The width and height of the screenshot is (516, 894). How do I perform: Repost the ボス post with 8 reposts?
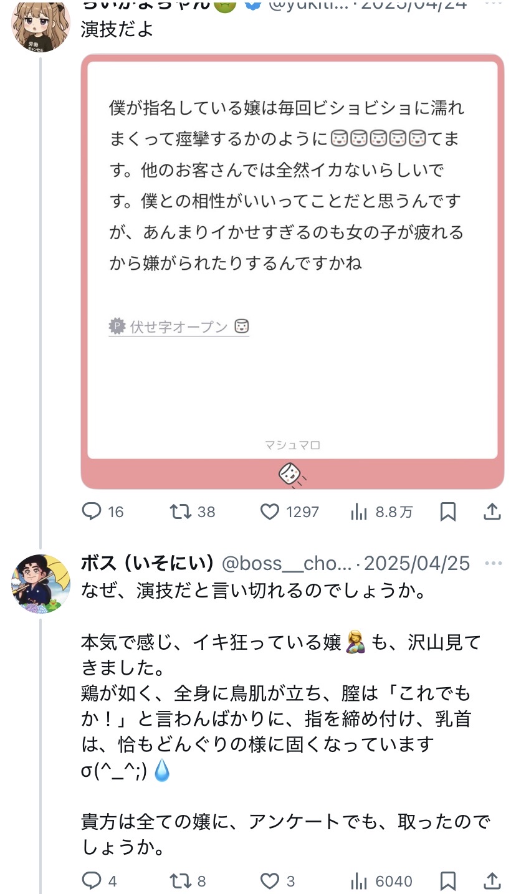pyautogui.click(x=181, y=881)
